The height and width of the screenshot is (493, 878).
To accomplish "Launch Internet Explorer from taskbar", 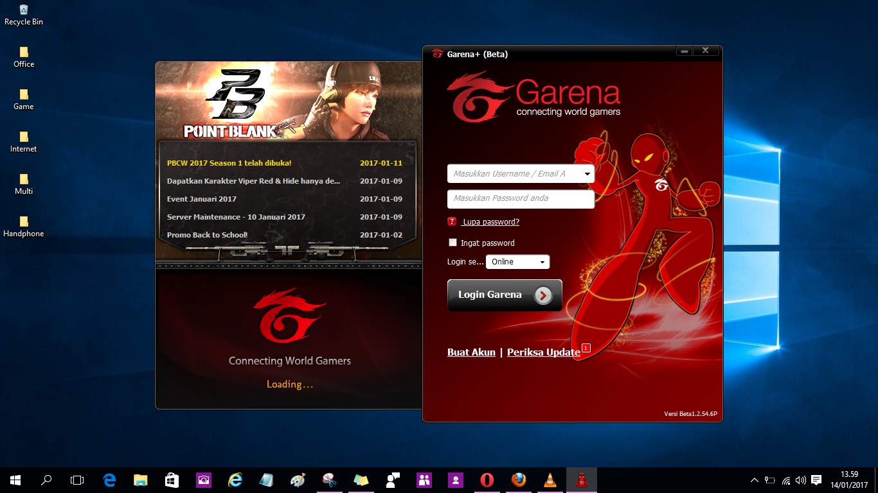I will (x=235, y=480).
